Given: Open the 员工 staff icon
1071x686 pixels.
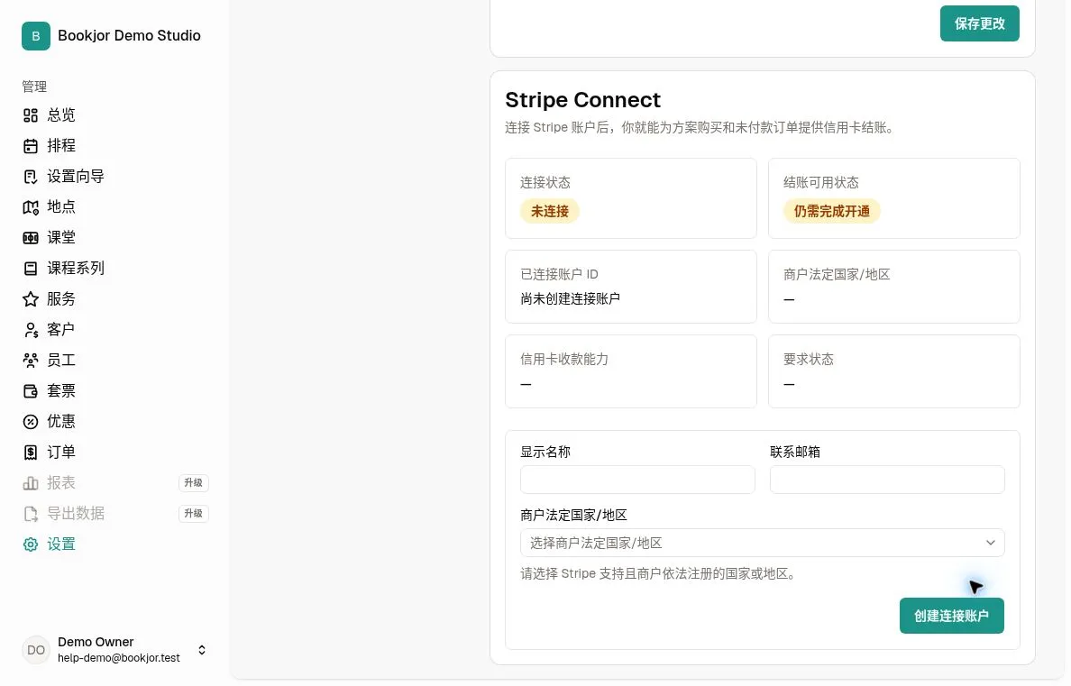Looking at the screenshot, I should (31, 360).
